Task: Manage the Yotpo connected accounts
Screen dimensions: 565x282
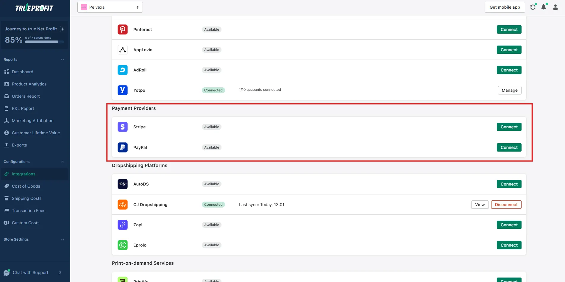Action: pos(509,90)
